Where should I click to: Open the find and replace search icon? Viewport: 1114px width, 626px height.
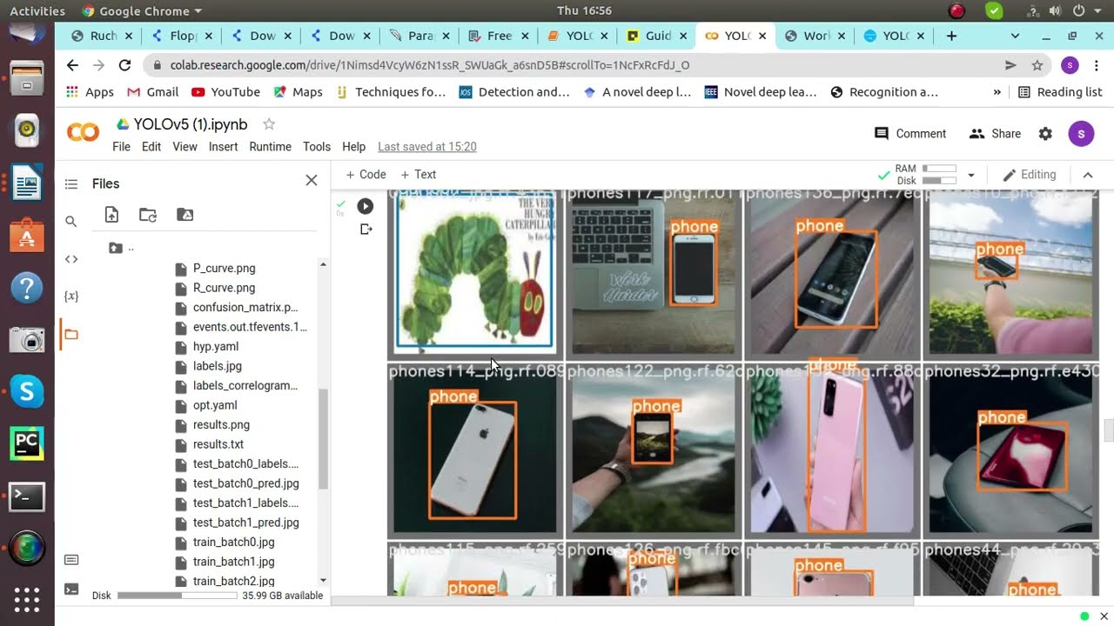[x=71, y=222]
